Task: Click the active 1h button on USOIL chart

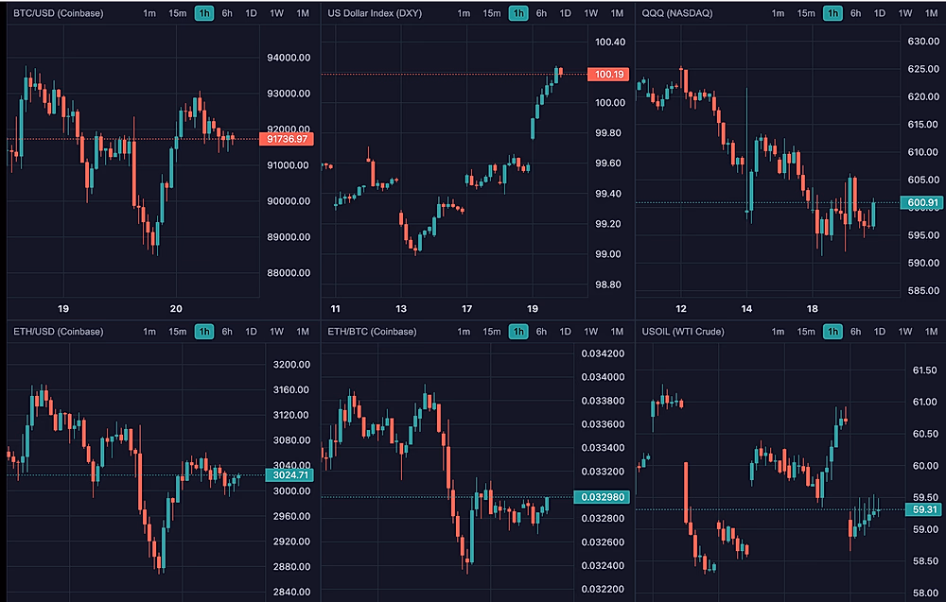Action: [832, 332]
